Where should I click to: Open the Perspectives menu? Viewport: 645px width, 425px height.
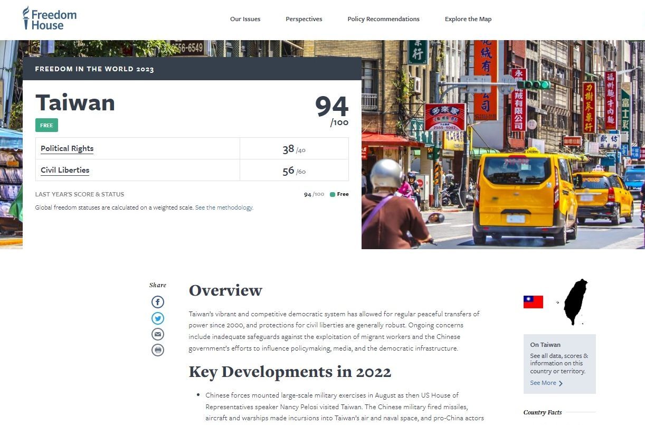(303, 19)
